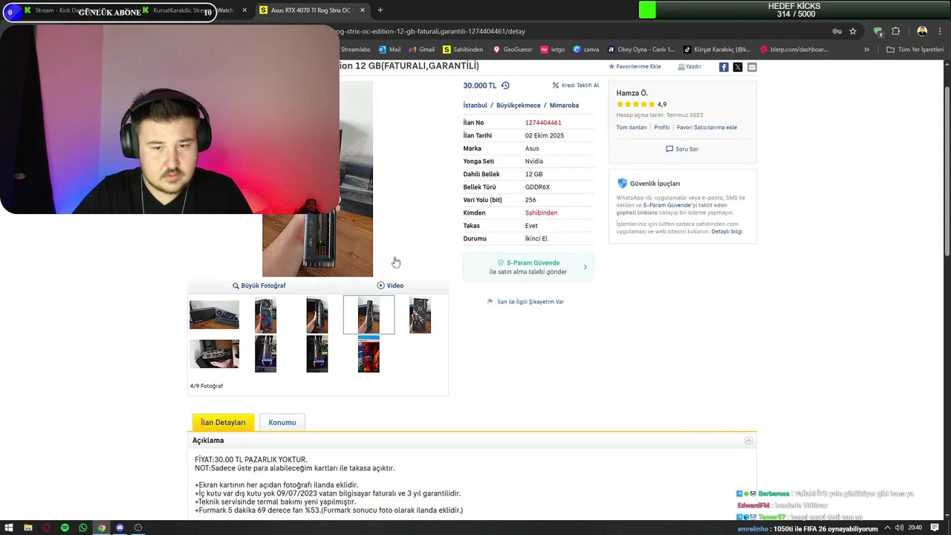This screenshot has height=535, width=951.
Task: Close the KursatKarakilic Stream tab
Action: [244, 10]
